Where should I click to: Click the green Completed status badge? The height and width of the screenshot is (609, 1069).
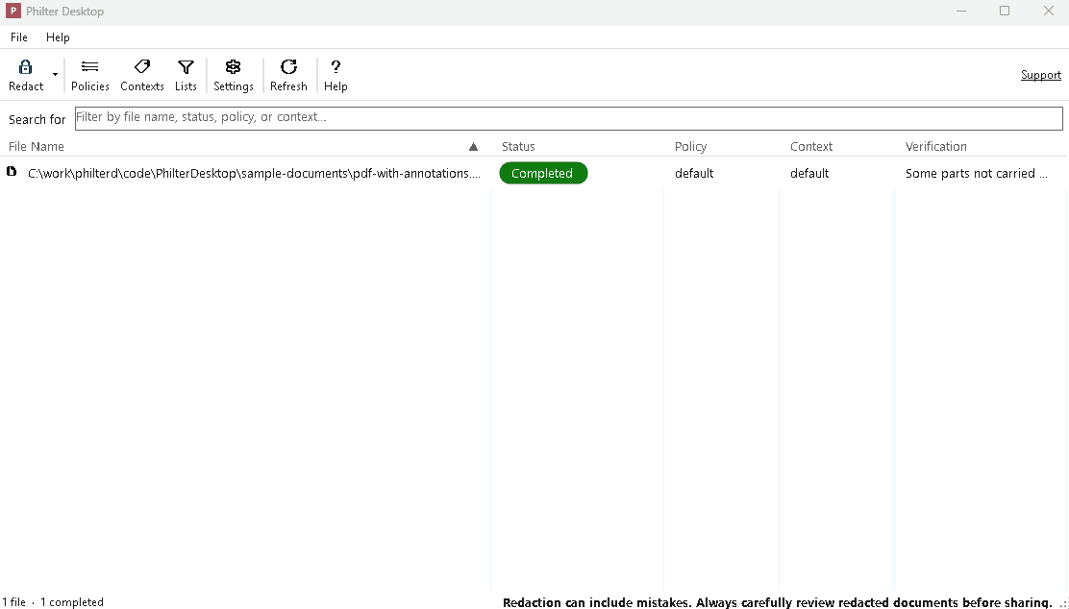point(543,173)
